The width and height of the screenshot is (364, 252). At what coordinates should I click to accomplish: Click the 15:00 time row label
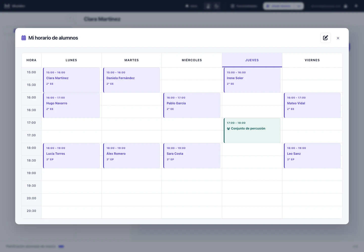31,72
